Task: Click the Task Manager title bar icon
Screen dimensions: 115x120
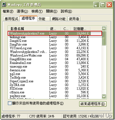Action: 4,5
